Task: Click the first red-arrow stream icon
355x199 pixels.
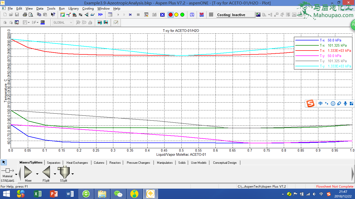Action: coord(100,23)
